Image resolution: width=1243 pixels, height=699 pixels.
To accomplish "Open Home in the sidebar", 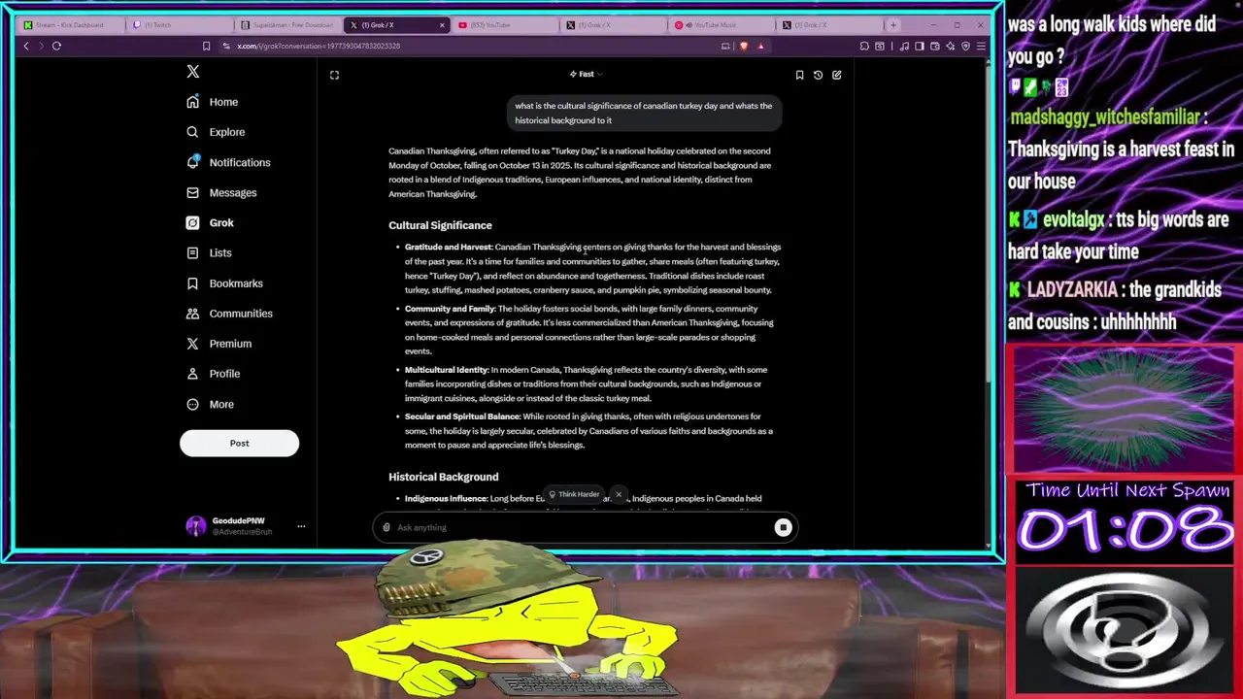I will tap(212, 102).
